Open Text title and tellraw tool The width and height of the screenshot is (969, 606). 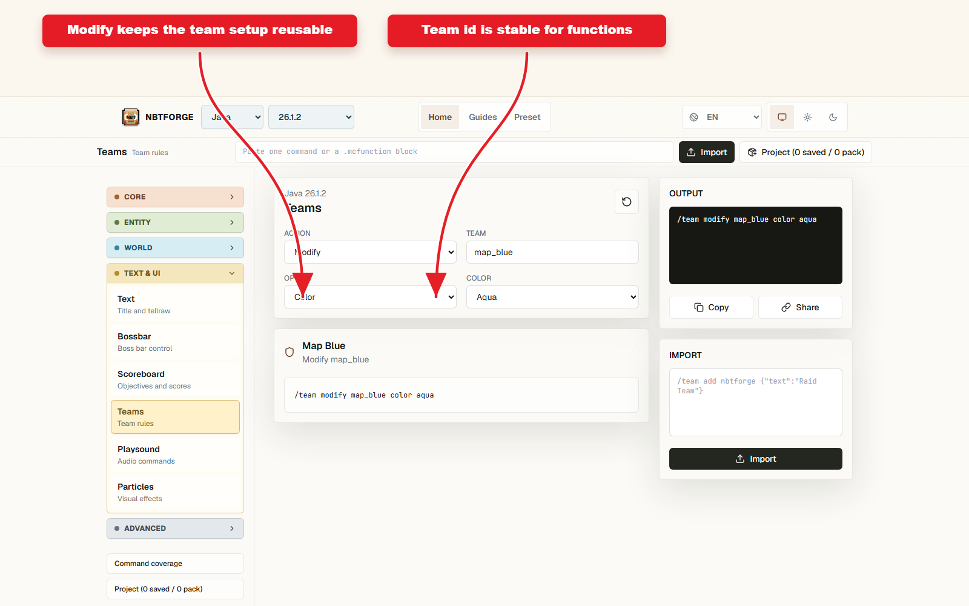[x=175, y=304]
